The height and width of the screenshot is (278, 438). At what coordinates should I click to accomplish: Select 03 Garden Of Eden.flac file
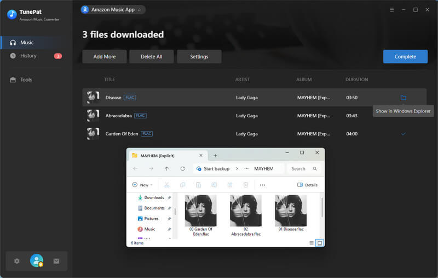tap(200, 215)
